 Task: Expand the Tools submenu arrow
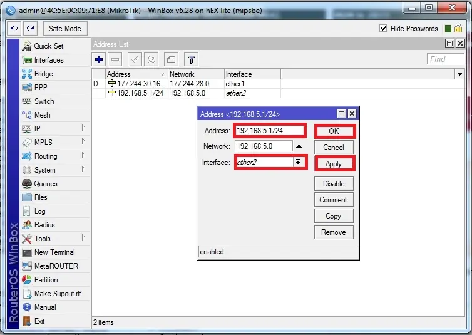pyautogui.click(x=83, y=237)
